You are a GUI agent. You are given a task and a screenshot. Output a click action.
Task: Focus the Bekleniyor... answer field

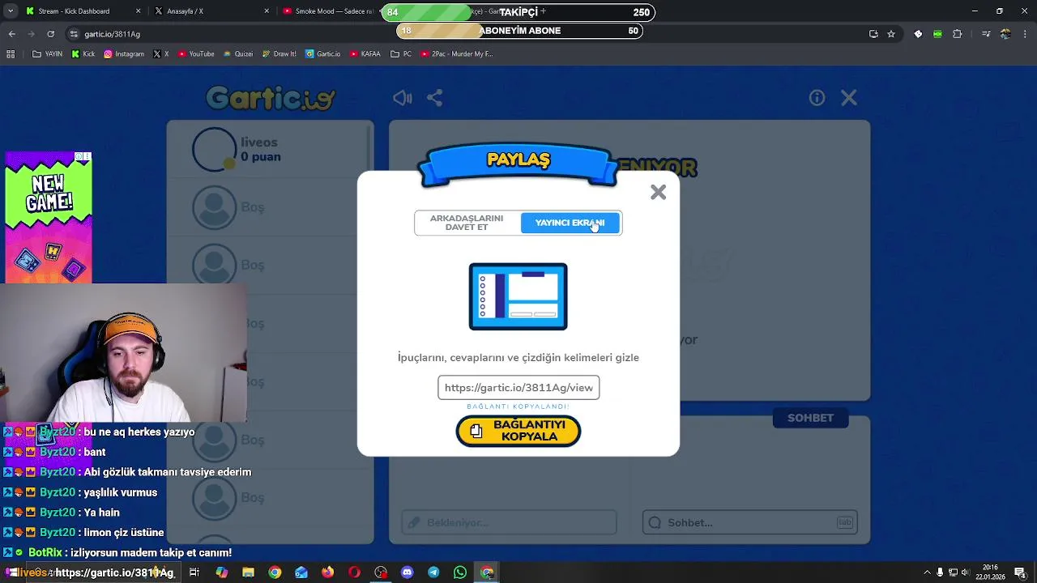click(x=509, y=522)
